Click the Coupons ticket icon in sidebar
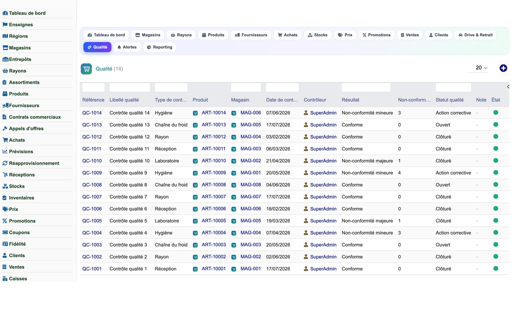 (5, 232)
